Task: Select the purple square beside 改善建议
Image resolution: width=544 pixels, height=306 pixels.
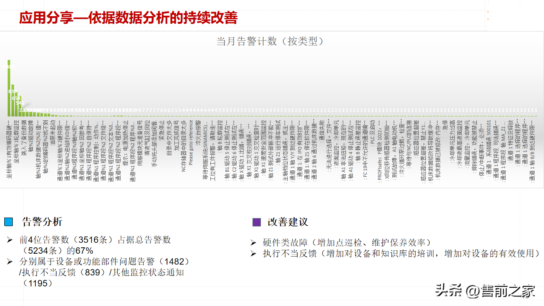Action: click(x=257, y=222)
